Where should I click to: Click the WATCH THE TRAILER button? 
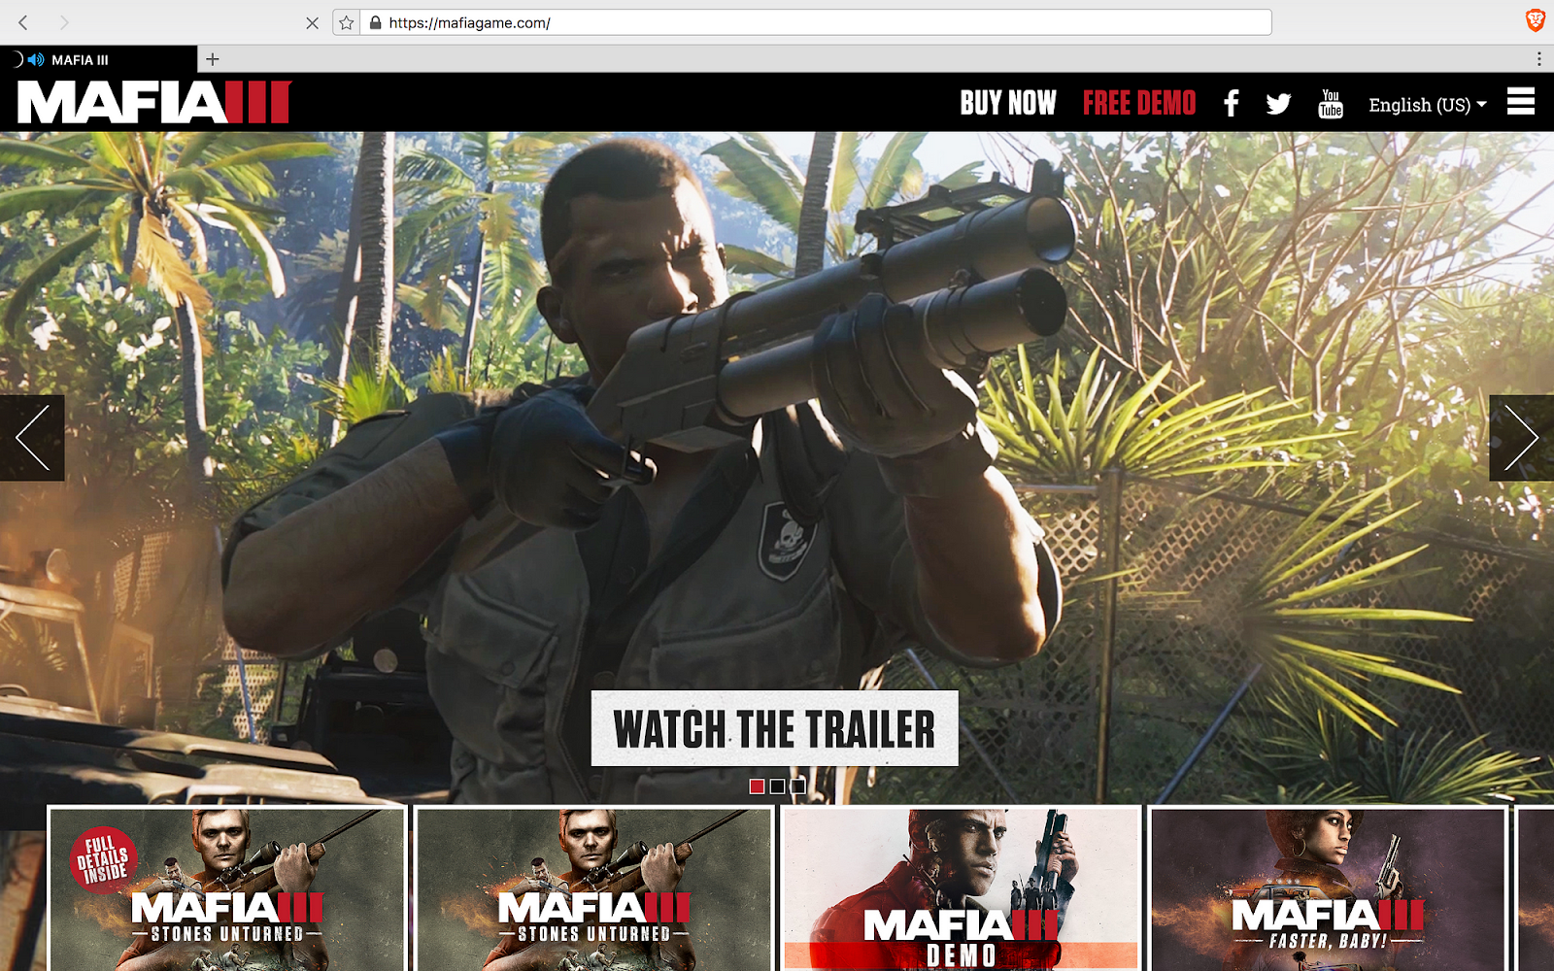[774, 728]
